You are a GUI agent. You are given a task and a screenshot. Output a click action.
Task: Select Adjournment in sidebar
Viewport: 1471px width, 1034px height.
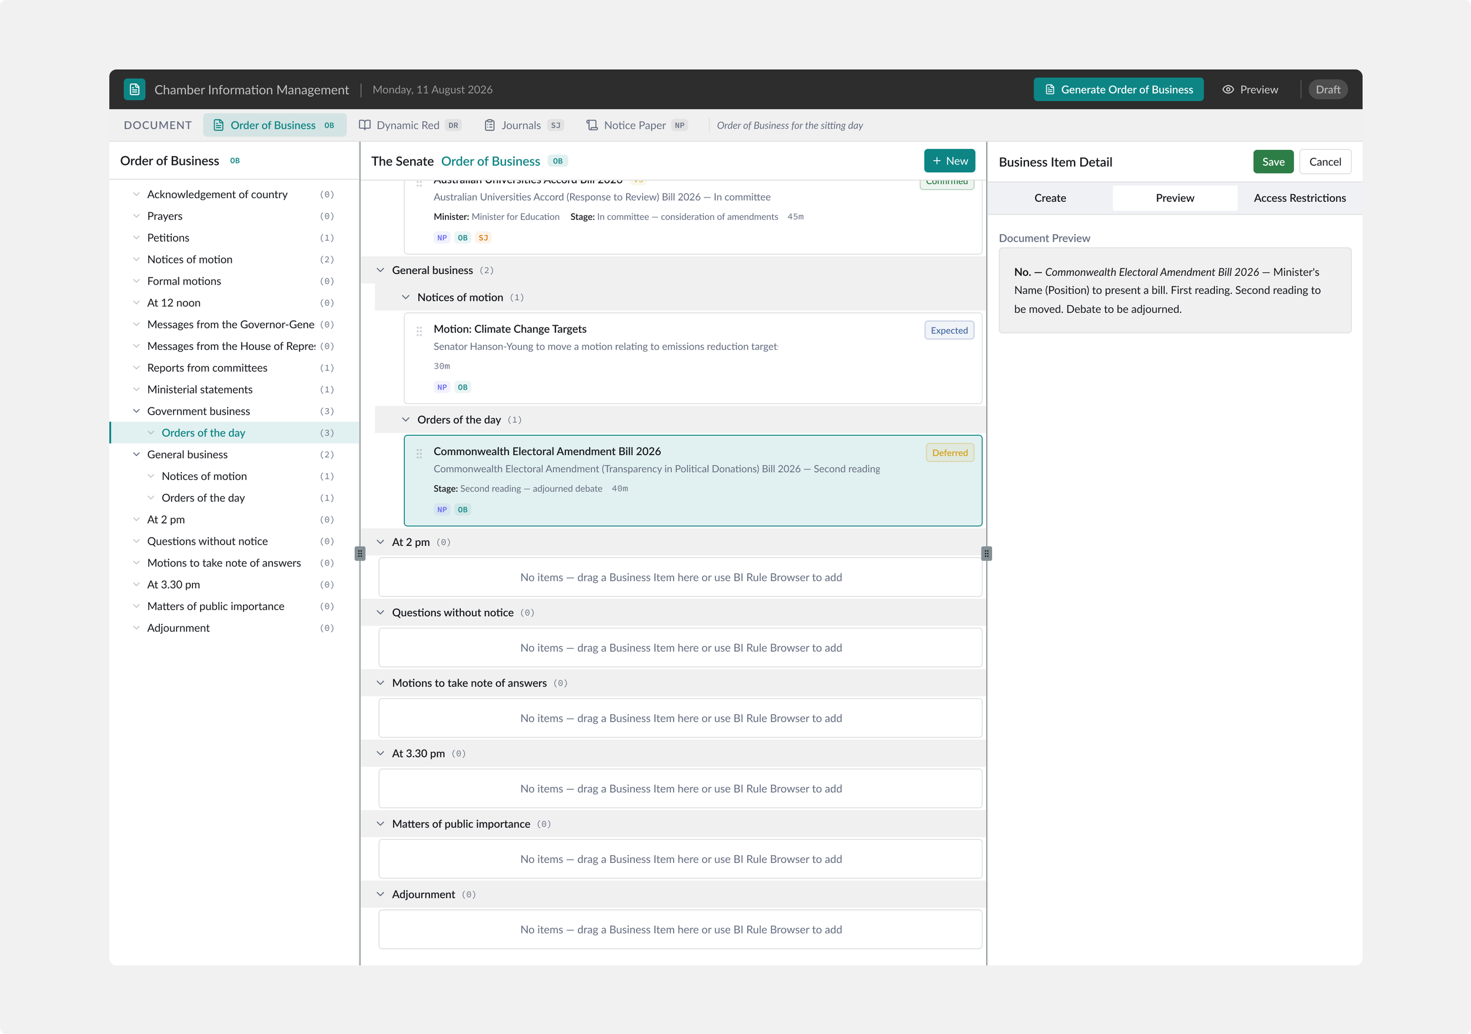235,628
